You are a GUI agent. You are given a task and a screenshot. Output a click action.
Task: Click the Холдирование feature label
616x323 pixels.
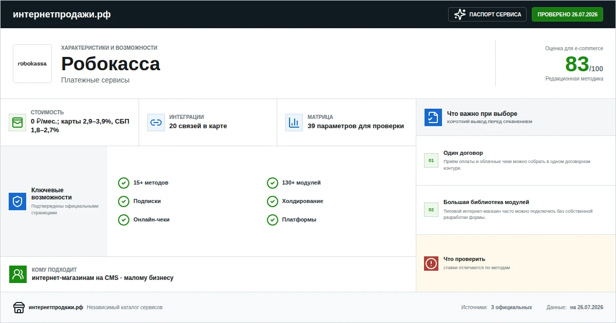point(303,201)
